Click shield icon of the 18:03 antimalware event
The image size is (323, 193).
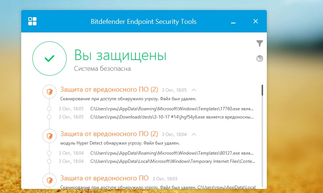(x=49, y=180)
